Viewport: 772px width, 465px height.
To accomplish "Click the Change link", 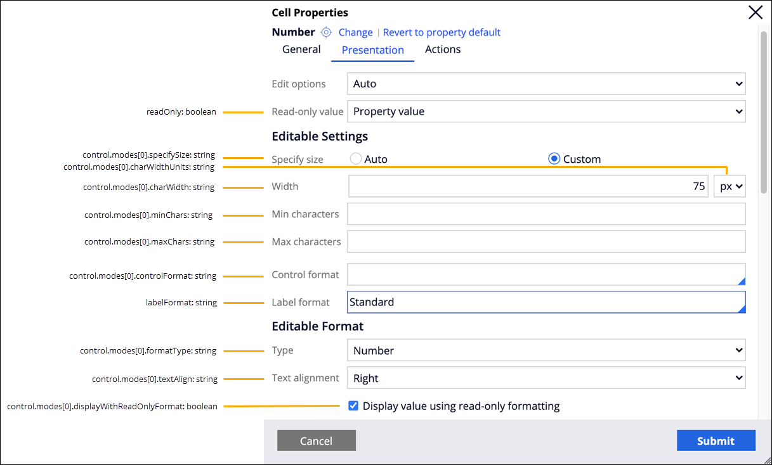I will coord(355,32).
